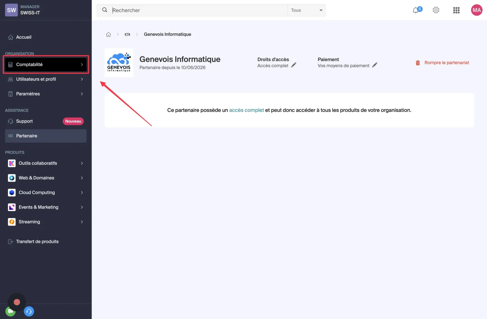
Task: Open Cloud Computing label
Action: tap(37, 192)
